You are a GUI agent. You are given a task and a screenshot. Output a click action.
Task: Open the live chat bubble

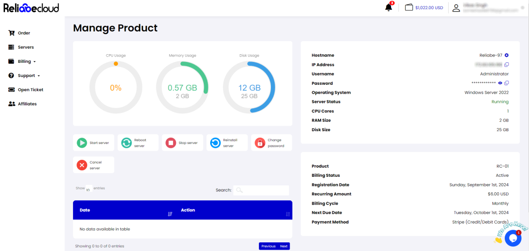[513, 238]
